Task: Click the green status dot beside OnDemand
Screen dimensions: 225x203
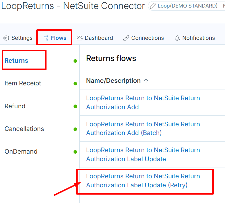Action: coord(75,152)
